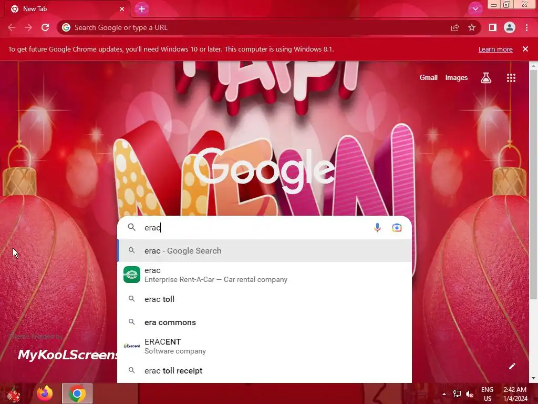Click the browser forward arrow
Viewport: 538px width, 404px height.
(x=28, y=27)
